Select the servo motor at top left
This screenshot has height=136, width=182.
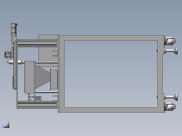[x=14, y=29]
